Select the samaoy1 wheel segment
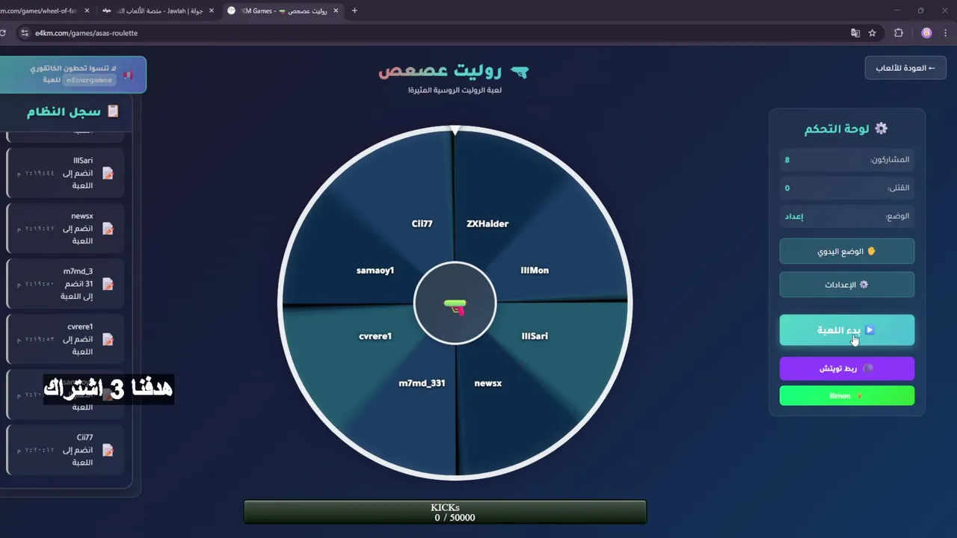This screenshot has width=957, height=538. coord(375,270)
